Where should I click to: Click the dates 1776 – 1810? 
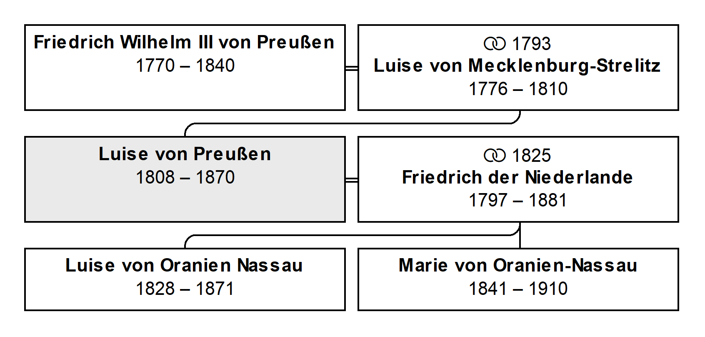[x=518, y=89]
